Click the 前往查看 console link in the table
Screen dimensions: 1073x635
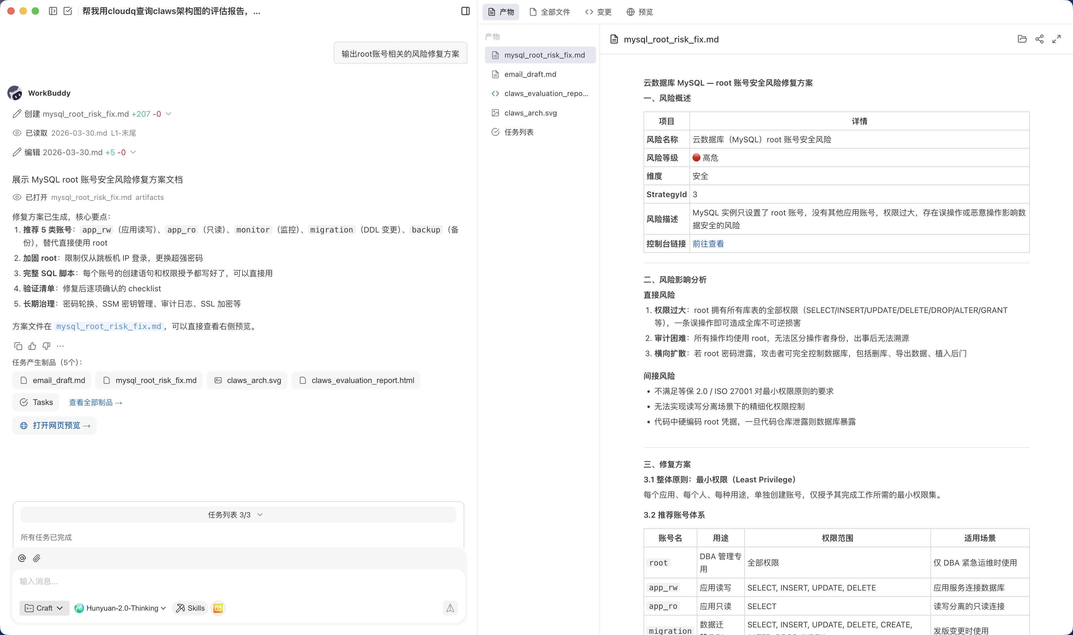point(708,244)
